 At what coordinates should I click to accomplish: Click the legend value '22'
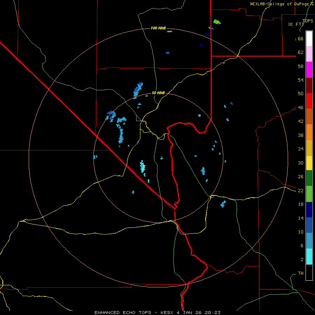point(301,190)
